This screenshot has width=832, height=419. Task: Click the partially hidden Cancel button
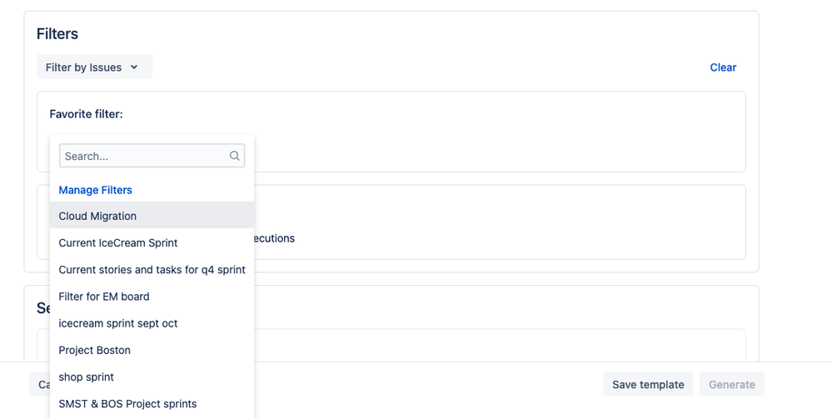40,384
